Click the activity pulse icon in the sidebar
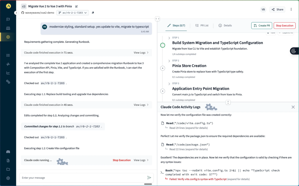The width and height of the screenshot is (299, 186). click(8, 64)
